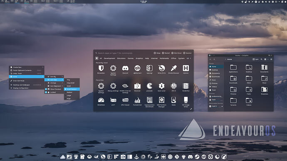Screen dimensions: 287x161
Task: Launch KDE Partition Manager
Action: (x=161, y=102)
